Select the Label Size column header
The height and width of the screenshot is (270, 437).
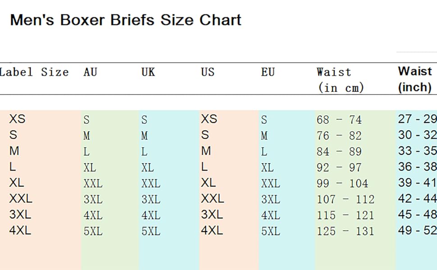tap(34, 72)
